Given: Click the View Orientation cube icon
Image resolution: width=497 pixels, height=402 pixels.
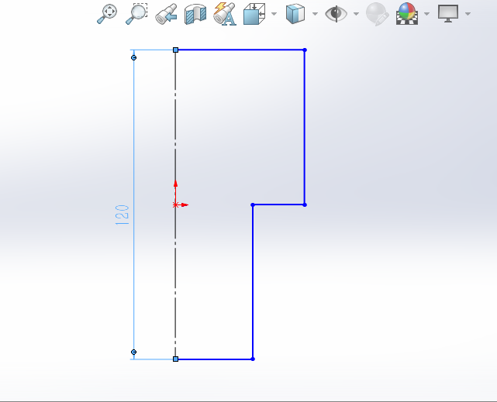Looking at the screenshot, I should pos(254,14).
